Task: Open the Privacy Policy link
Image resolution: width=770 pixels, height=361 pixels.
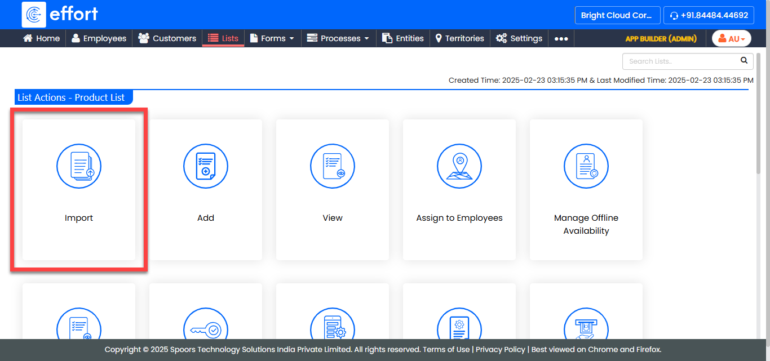Action: point(500,349)
